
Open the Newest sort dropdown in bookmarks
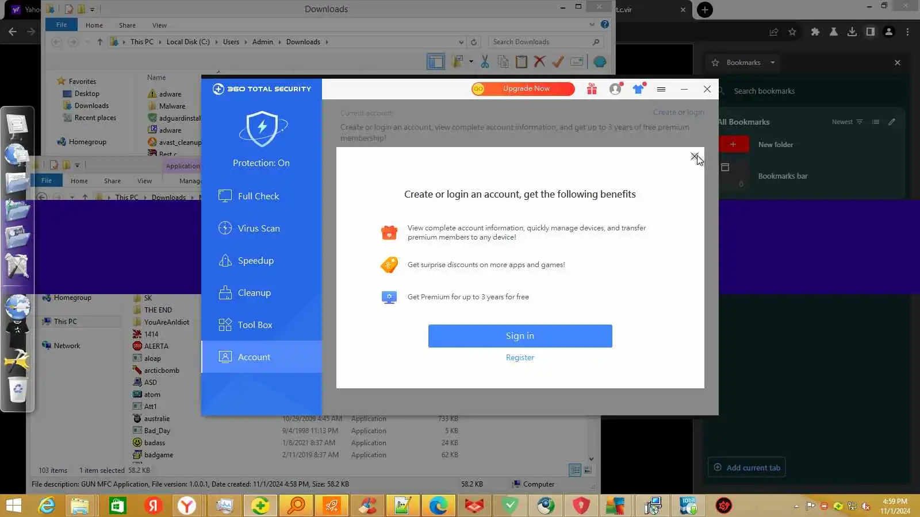pyautogui.click(x=848, y=122)
